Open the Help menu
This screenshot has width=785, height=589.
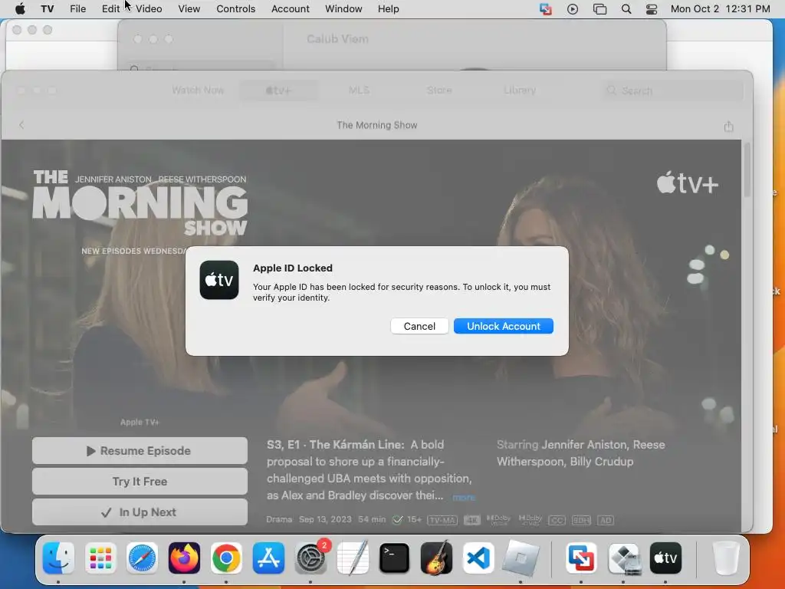tap(388, 9)
